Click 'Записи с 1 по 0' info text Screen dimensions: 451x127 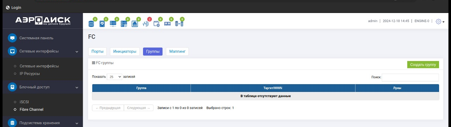click(x=180, y=108)
